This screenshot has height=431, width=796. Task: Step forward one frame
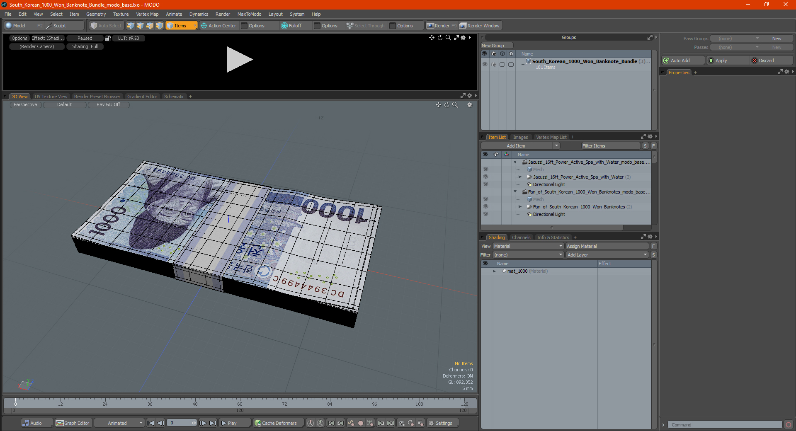203,423
